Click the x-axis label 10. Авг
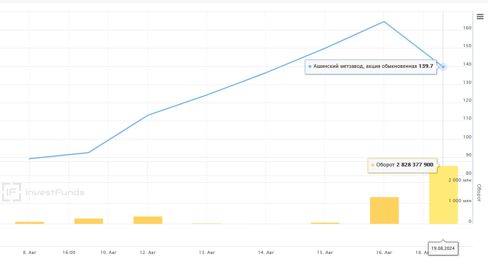 [x=108, y=253]
